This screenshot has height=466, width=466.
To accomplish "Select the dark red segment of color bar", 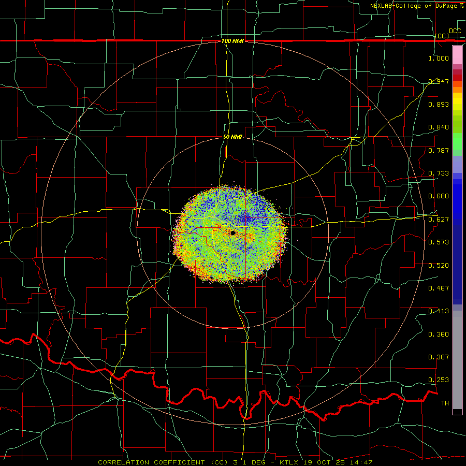I will (x=457, y=78).
